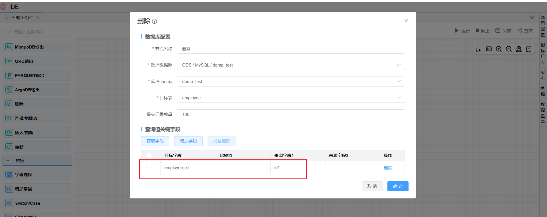Image resolution: width=547 pixels, height=217 pixels.
Task: Click the = comparison operator cell
Action: [x=243, y=168]
